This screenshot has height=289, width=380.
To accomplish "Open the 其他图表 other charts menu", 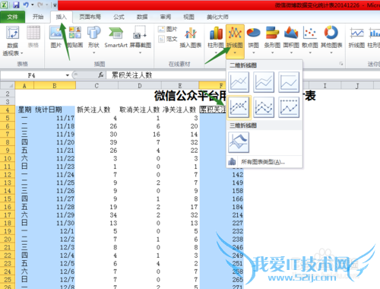I will [x=331, y=40].
